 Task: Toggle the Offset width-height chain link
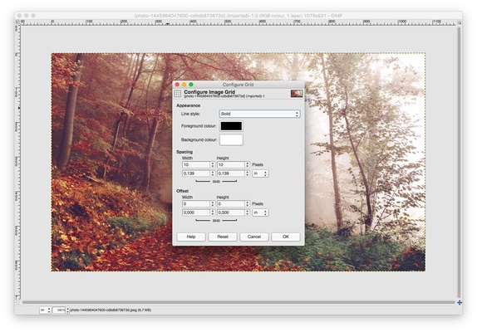coord(216,221)
